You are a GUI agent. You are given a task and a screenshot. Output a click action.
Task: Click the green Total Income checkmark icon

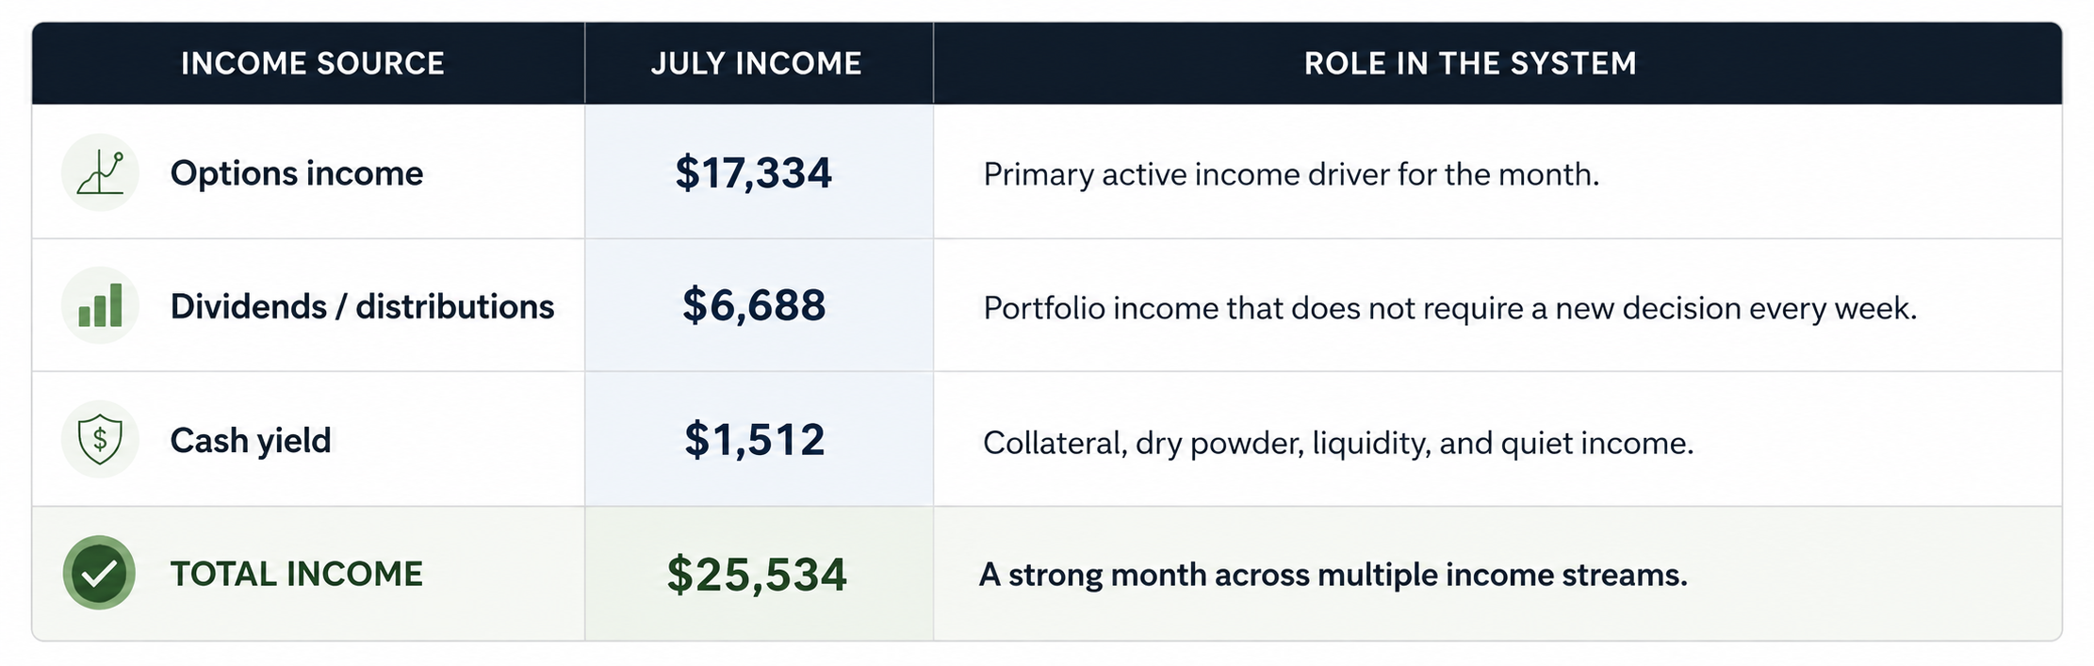(x=99, y=573)
